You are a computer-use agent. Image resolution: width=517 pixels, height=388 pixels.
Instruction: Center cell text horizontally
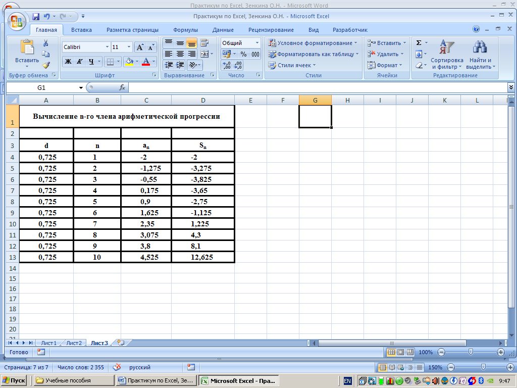[x=180, y=54]
